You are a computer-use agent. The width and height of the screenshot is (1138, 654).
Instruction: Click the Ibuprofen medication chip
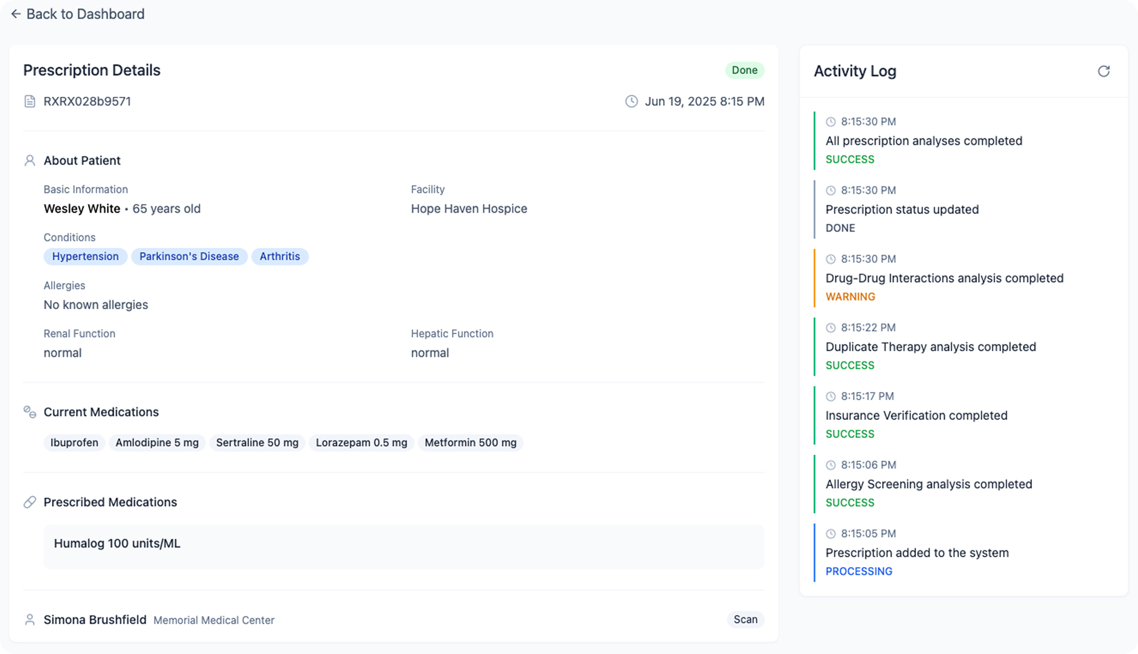74,443
